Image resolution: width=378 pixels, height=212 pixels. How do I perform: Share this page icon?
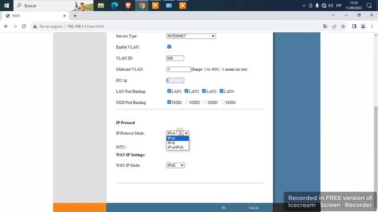click(334, 26)
